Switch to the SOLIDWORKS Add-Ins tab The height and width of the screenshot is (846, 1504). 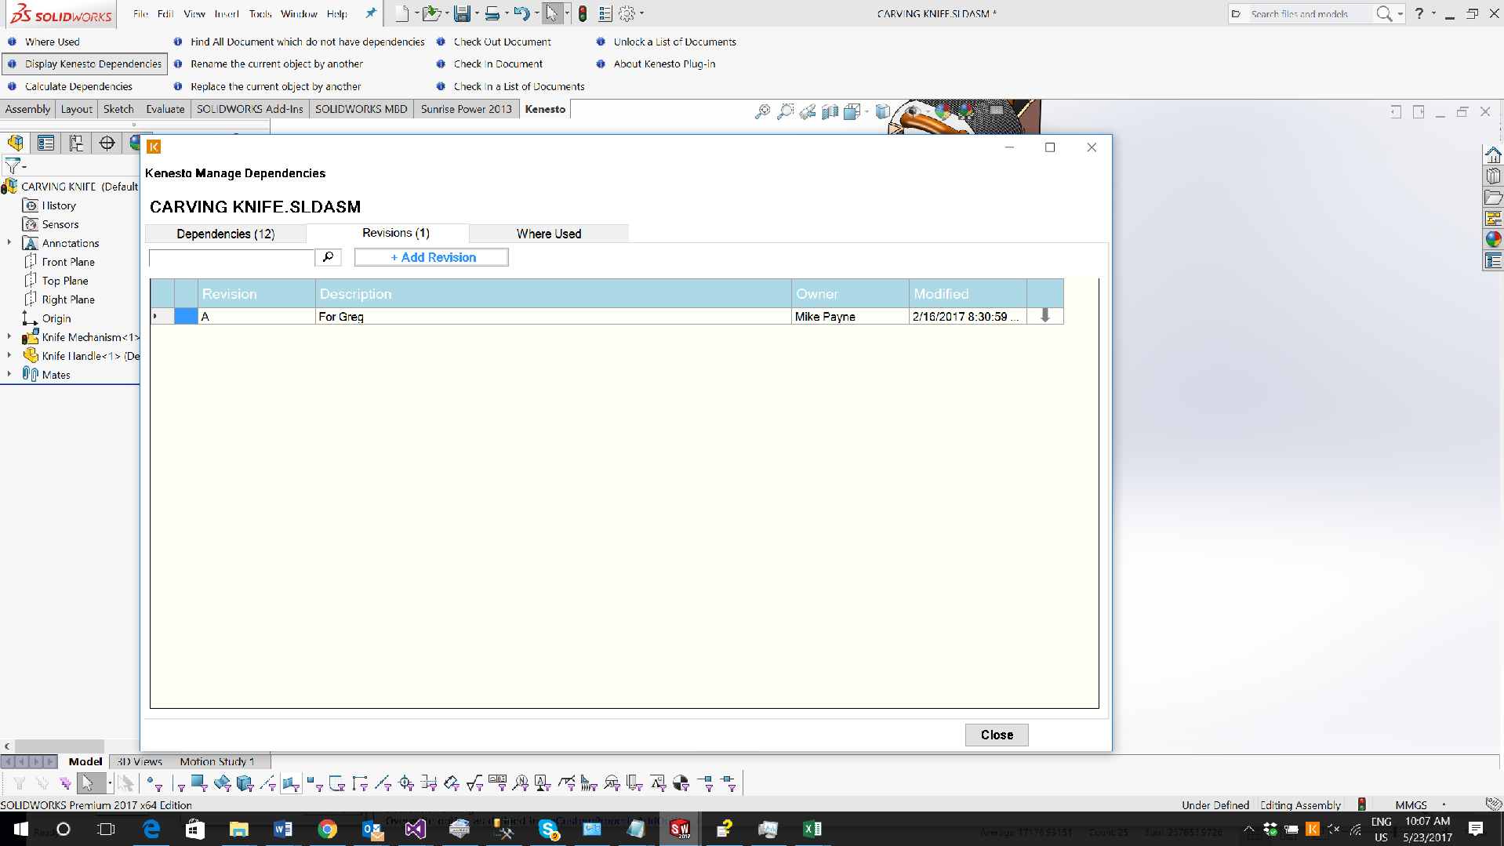point(249,109)
